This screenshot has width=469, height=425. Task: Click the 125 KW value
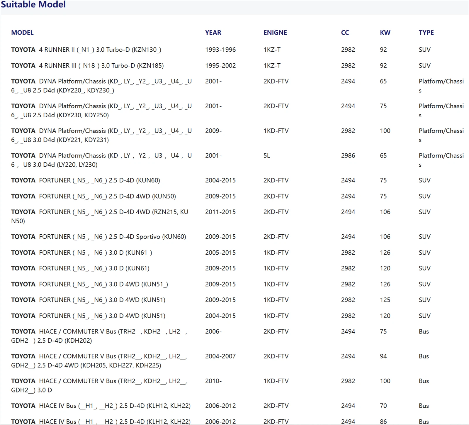tap(385, 300)
